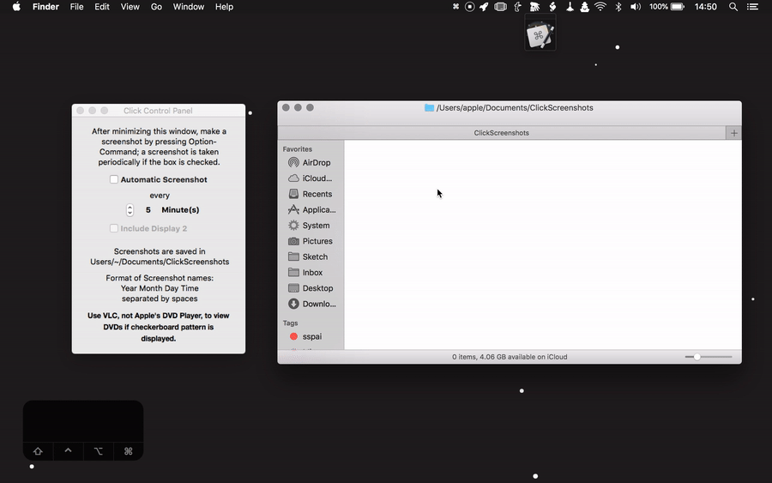Screen dimensions: 772x483
Task: Click the Command key icon in the key overlay
Action: (128, 451)
